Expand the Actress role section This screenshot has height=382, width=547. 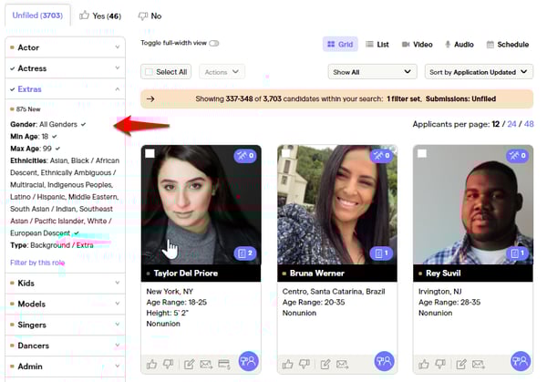click(x=66, y=68)
